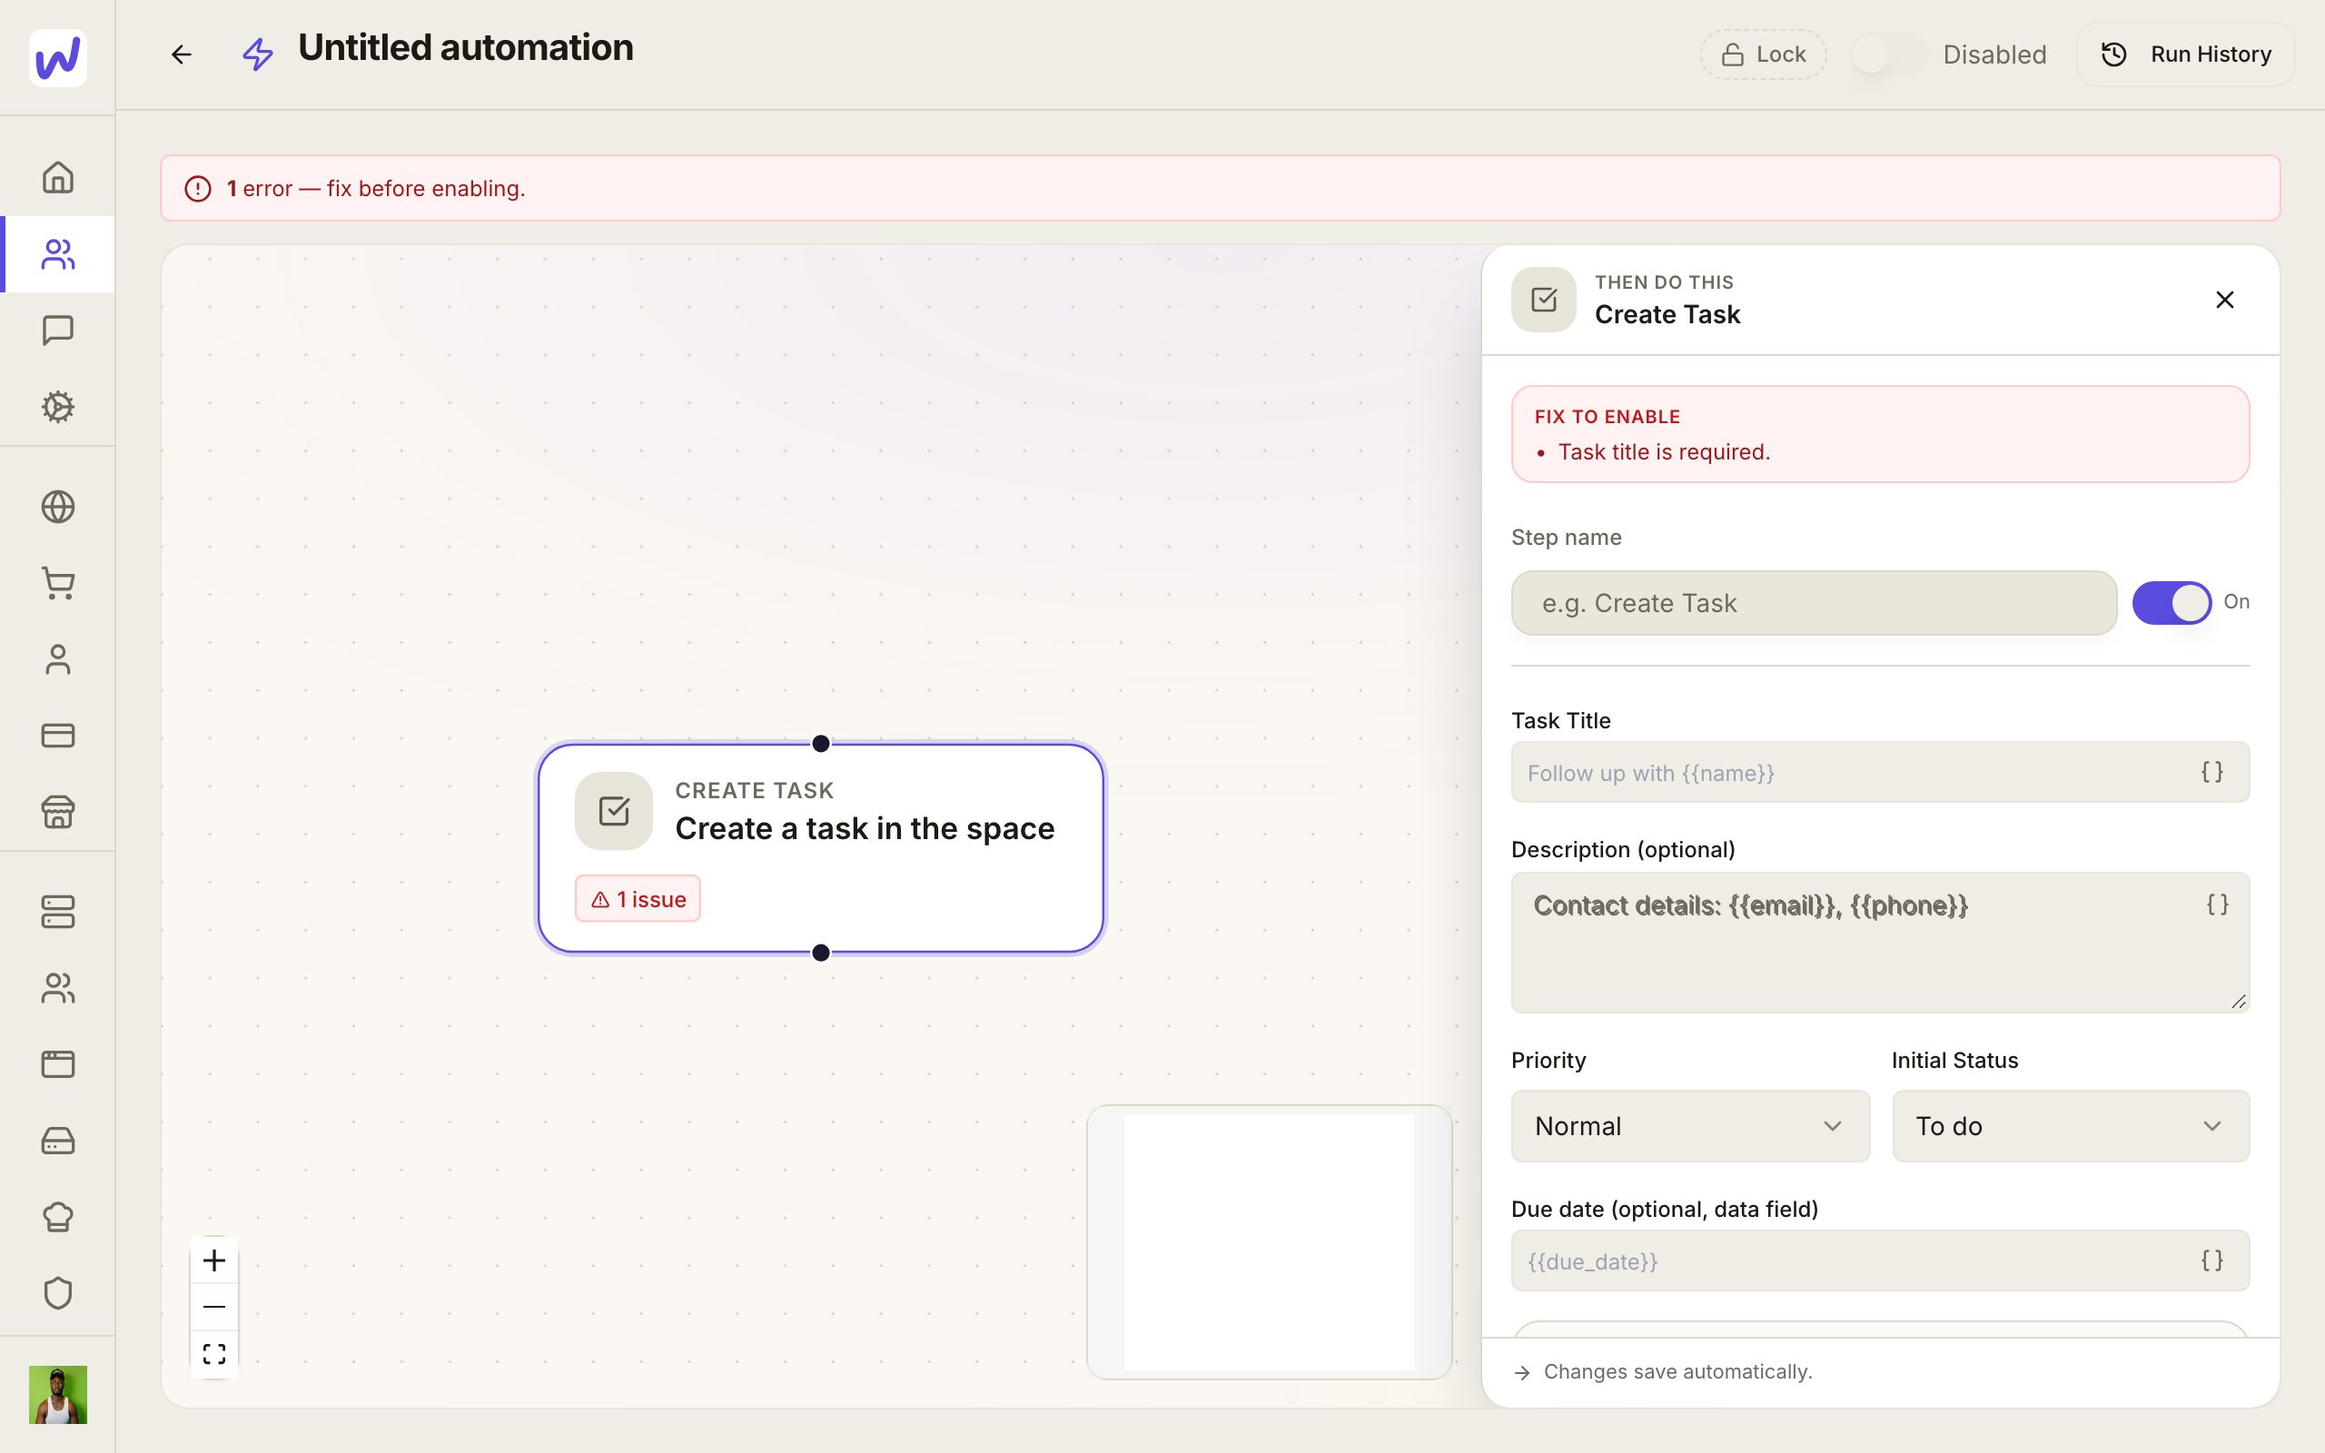Insert variable into Due date field
Viewport: 2325px width, 1453px height.
[x=2211, y=1260]
